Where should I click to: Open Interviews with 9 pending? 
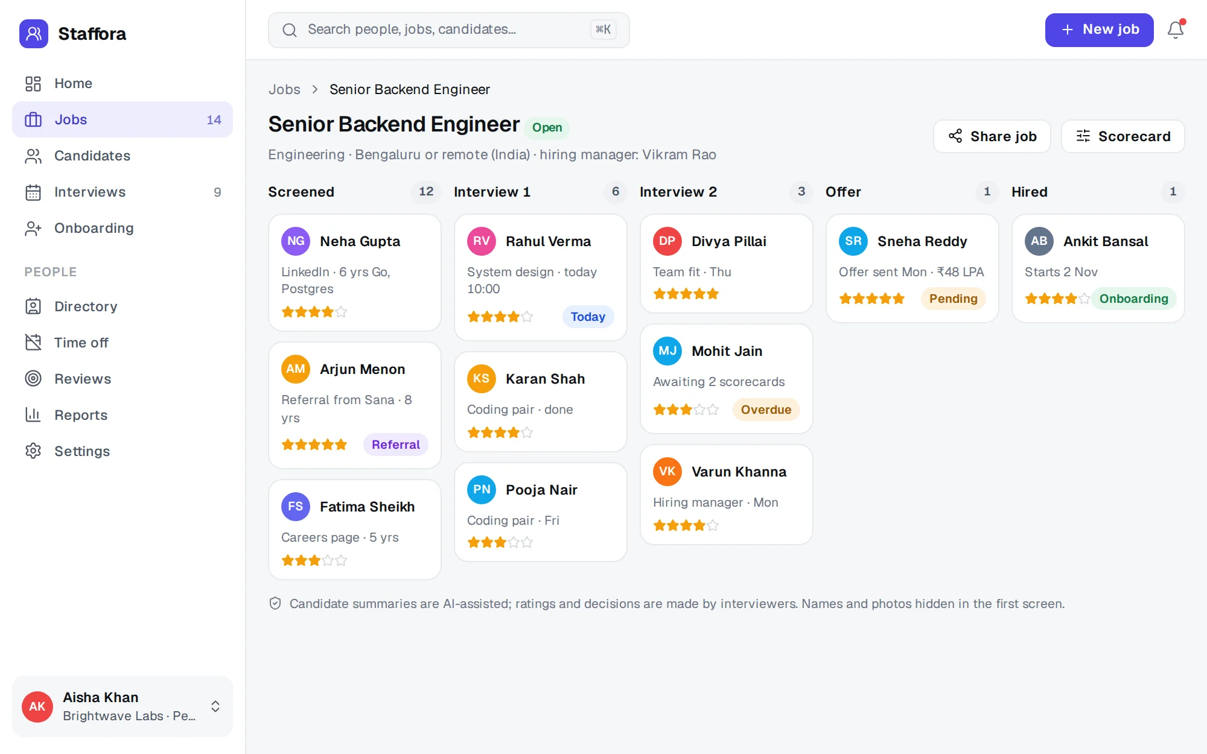point(123,192)
